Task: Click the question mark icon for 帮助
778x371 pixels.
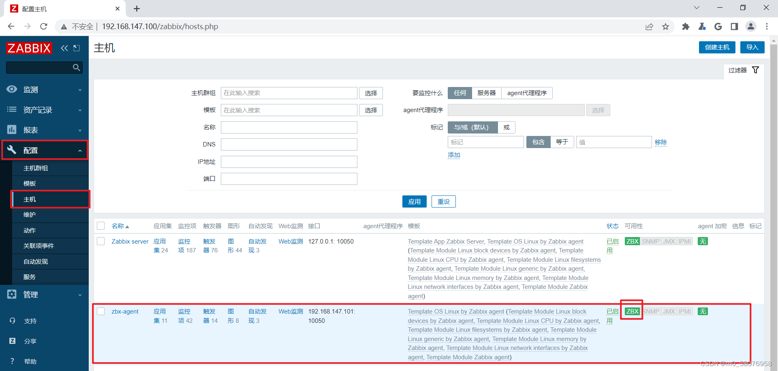Action: (12, 361)
